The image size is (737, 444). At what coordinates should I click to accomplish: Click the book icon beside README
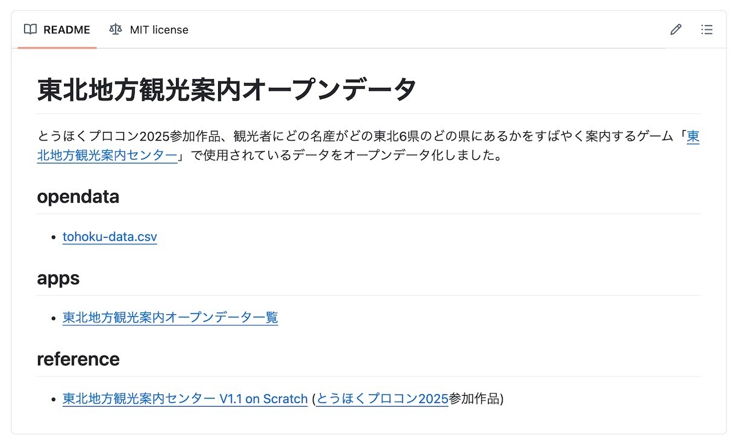tap(30, 30)
